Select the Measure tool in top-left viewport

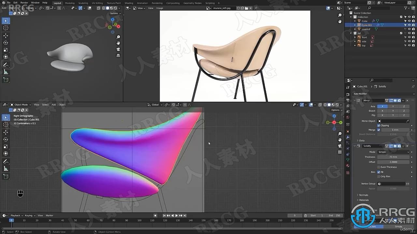click(6, 72)
